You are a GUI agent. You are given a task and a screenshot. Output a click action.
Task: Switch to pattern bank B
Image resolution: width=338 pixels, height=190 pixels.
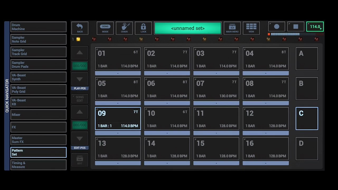(307, 89)
